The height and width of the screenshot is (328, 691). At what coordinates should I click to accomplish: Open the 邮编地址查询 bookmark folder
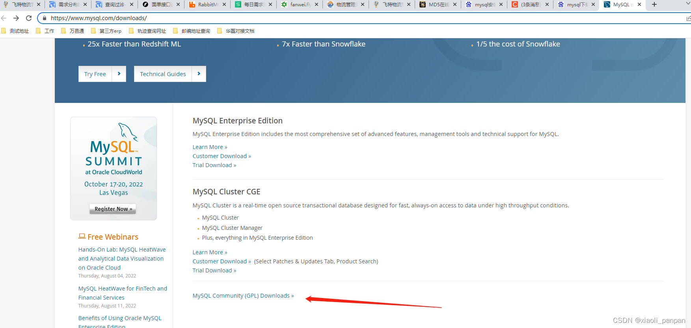click(192, 31)
